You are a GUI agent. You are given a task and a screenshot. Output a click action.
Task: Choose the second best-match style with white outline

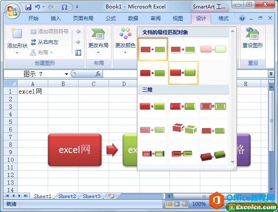tap(183, 49)
